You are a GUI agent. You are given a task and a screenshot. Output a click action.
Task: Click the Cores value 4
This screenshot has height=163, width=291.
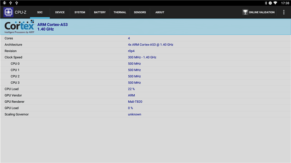129,38
